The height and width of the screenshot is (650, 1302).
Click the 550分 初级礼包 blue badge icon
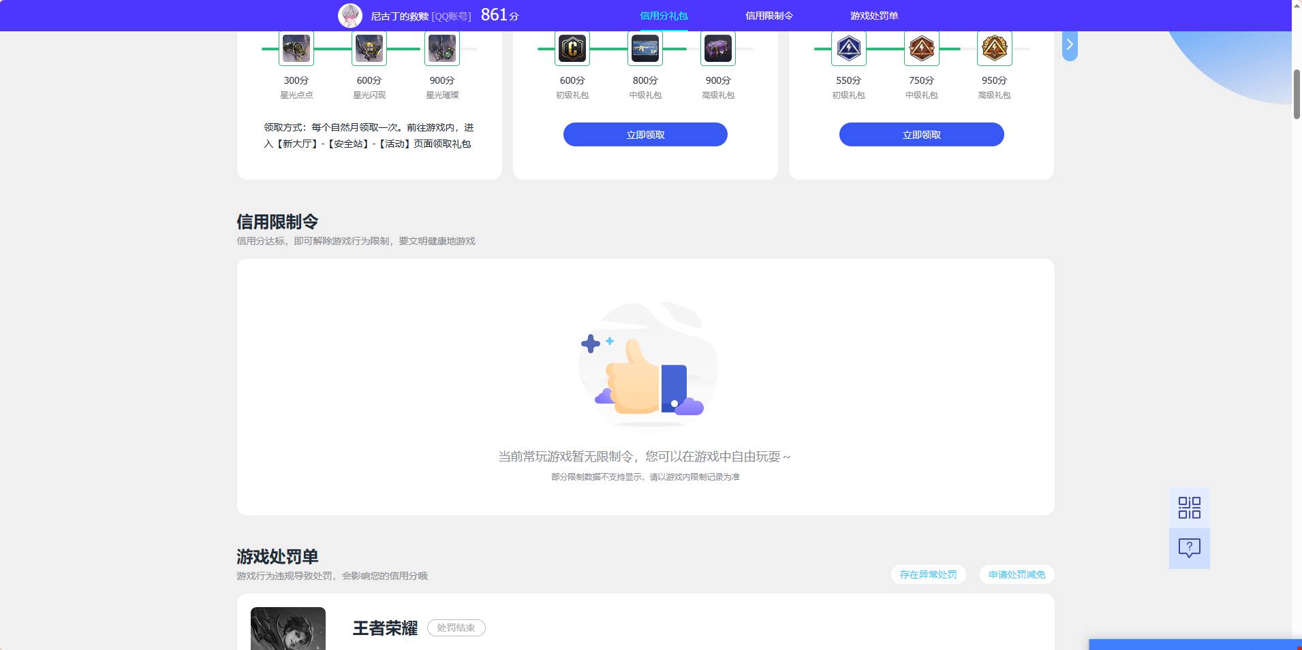coord(849,48)
